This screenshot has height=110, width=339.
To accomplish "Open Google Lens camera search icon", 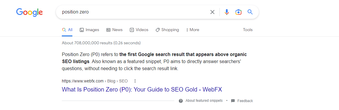I will tap(239, 12).
